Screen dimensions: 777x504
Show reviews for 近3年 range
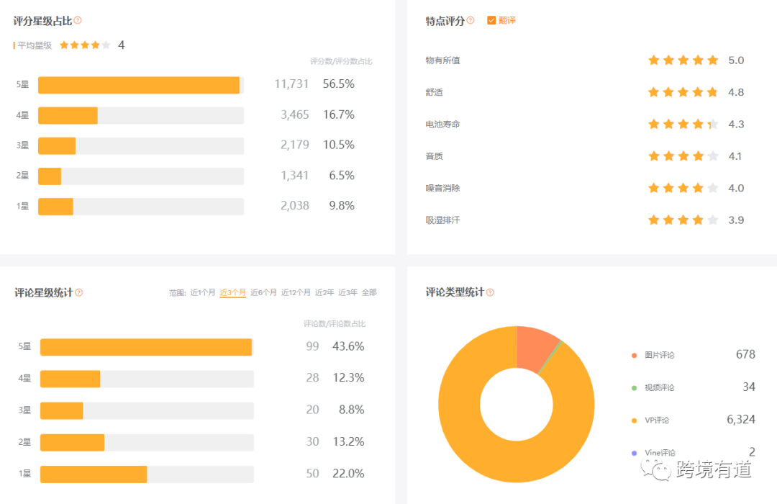[347, 292]
